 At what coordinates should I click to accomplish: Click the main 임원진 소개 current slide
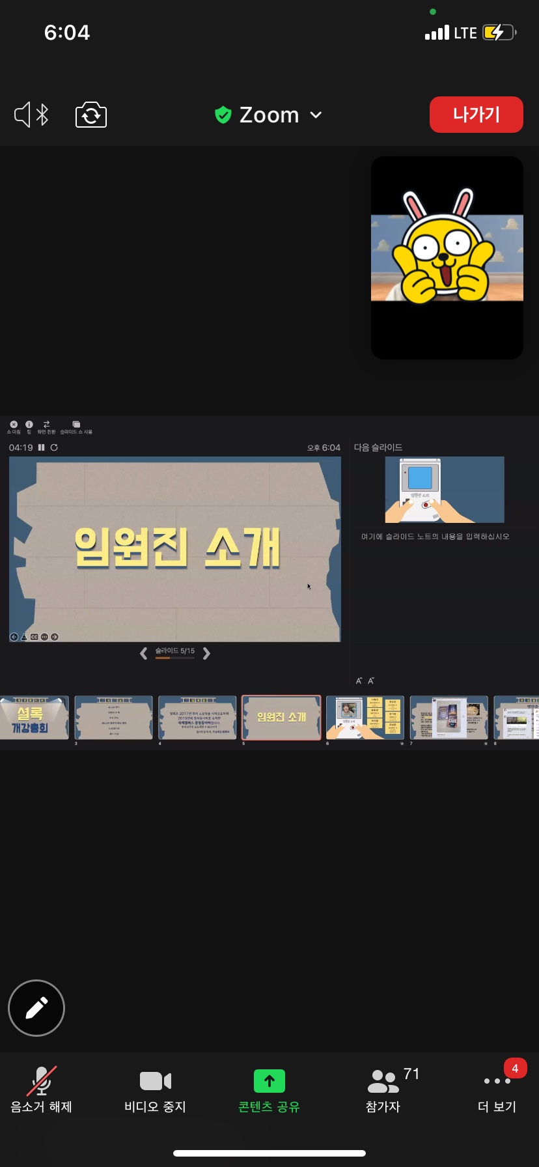coord(175,549)
